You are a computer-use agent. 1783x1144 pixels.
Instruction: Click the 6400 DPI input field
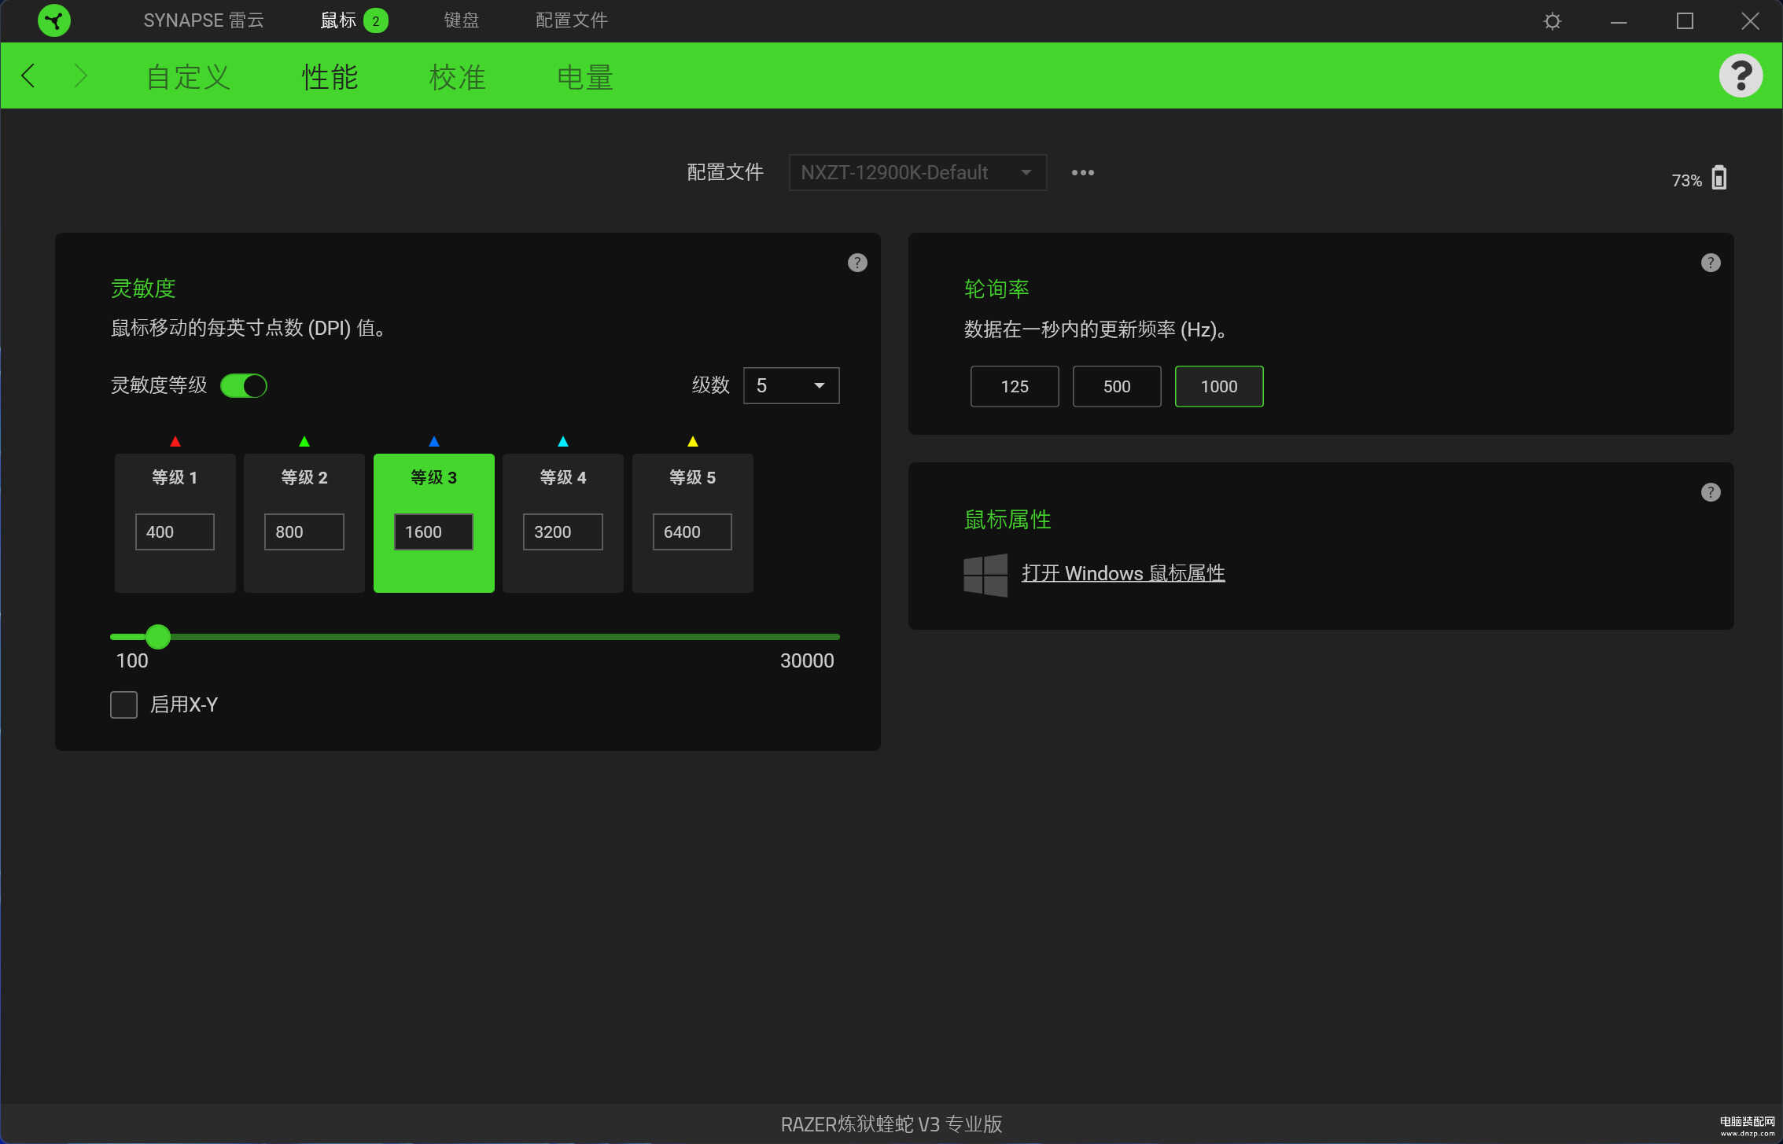coord(692,532)
